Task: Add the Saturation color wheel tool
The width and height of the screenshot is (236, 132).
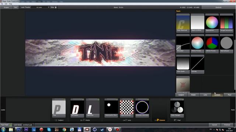Action: pos(212,23)
